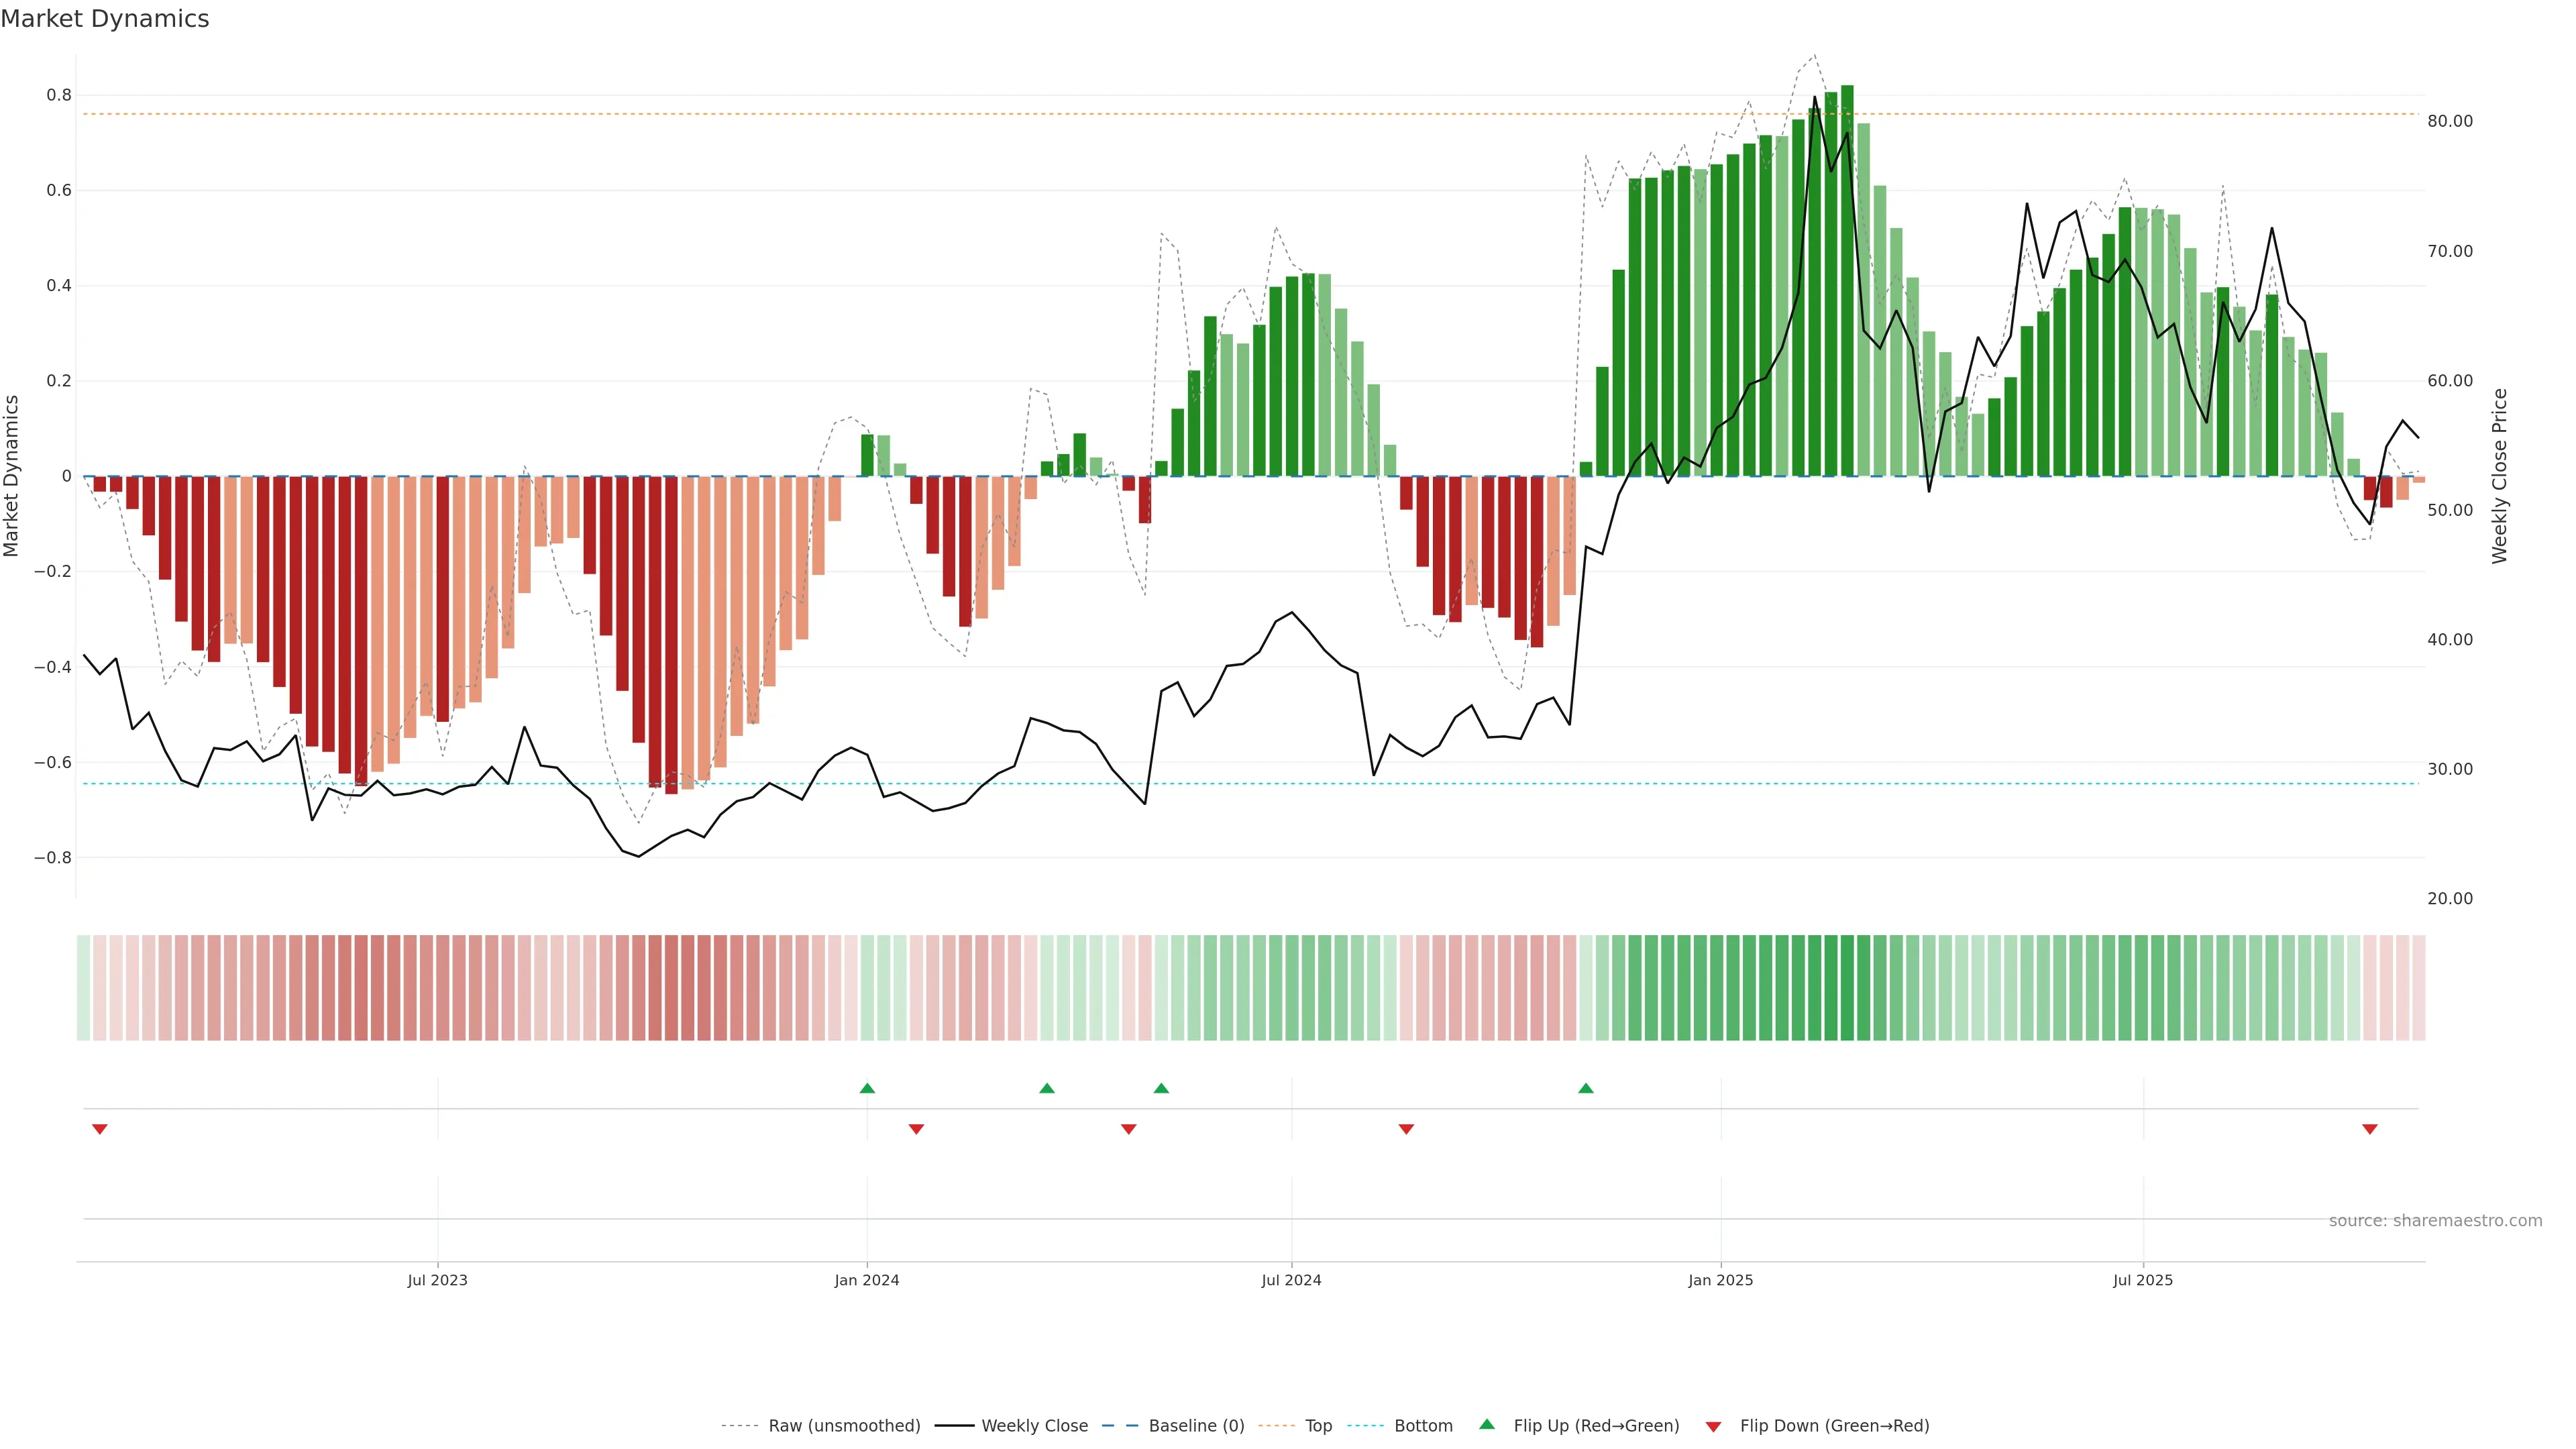Click the first red flip-down marker at far left
Image resolution: width=2576 pixels, height=1449 pixels.
click(99, 1129)
